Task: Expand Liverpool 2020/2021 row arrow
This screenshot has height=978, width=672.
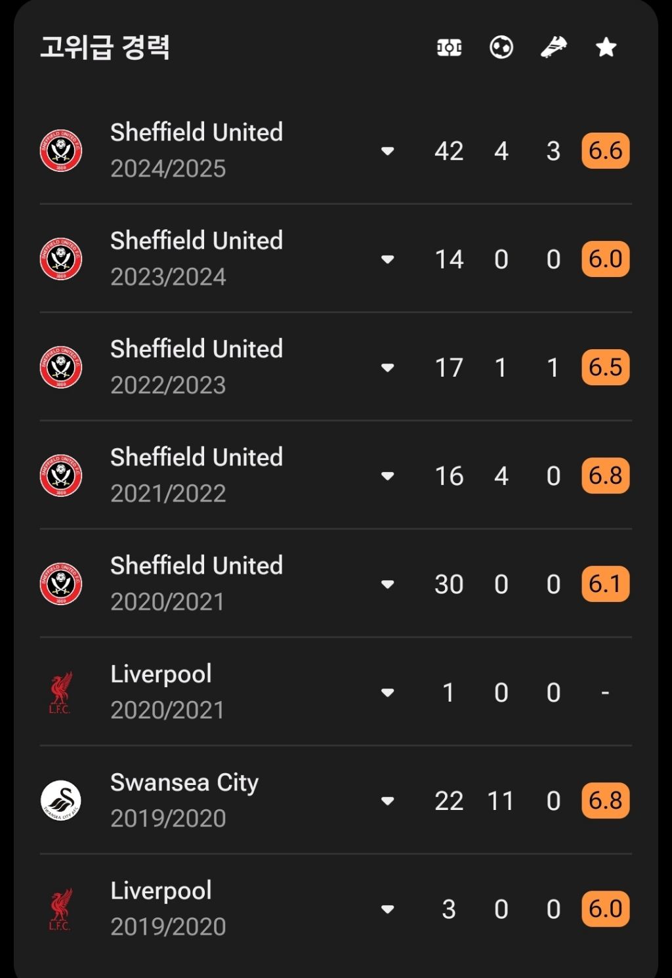Action: 387,692
